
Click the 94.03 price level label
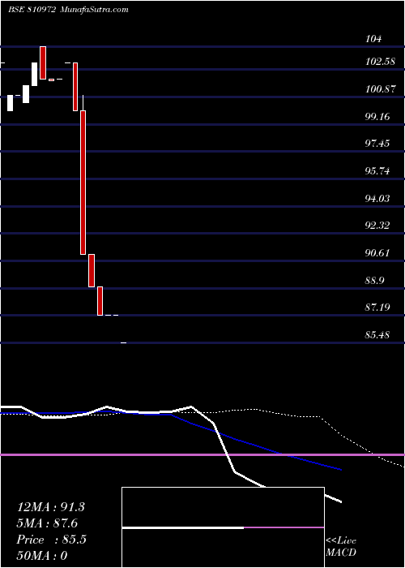click(x=377, y=198)
